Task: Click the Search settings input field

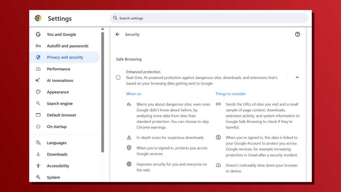Action: click(209, 18)
